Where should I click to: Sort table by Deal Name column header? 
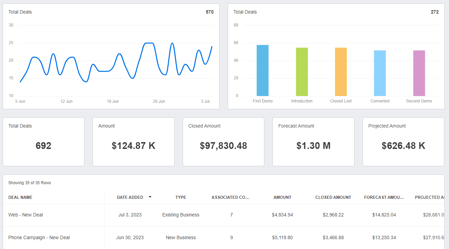click(20, 197)
